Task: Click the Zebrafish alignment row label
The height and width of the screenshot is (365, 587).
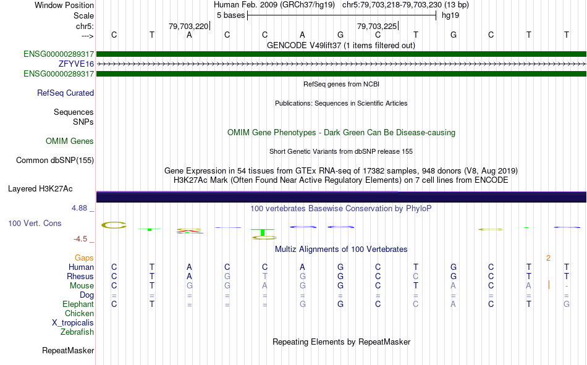Action: (77, 332)
